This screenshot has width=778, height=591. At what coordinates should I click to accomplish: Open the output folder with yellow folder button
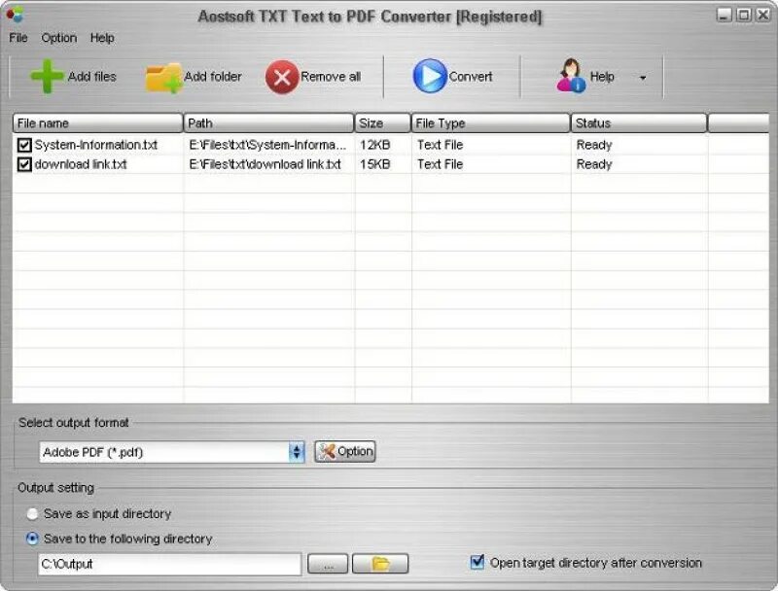tap(380, 564)
